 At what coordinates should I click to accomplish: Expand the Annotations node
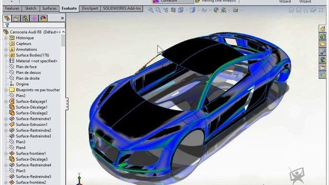6,49
